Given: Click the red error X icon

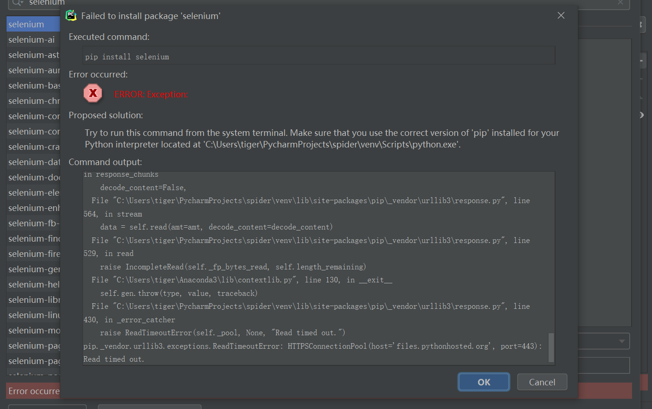Looking at the screenshot, I should pos(93,93).
